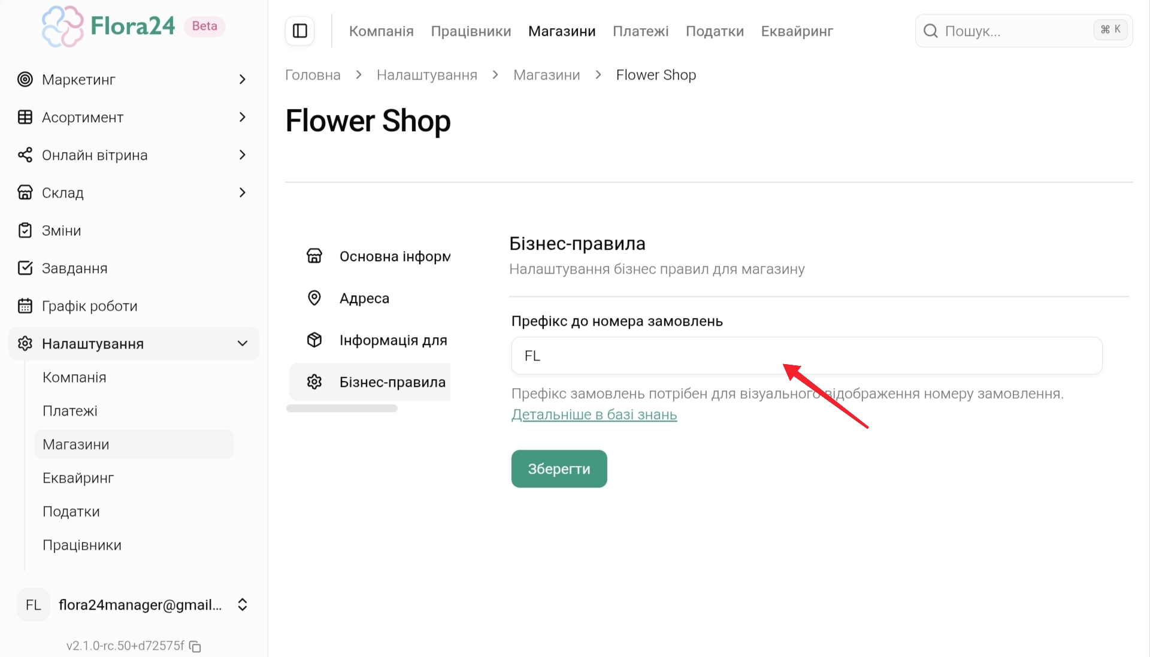Click the Асортимент table icon
This screenshot has width=1150, height=657.
point(25,117)
